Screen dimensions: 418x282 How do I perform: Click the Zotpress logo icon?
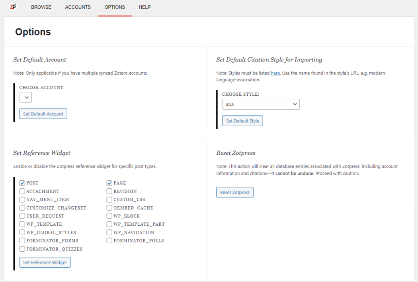click(x=13, y=7)
